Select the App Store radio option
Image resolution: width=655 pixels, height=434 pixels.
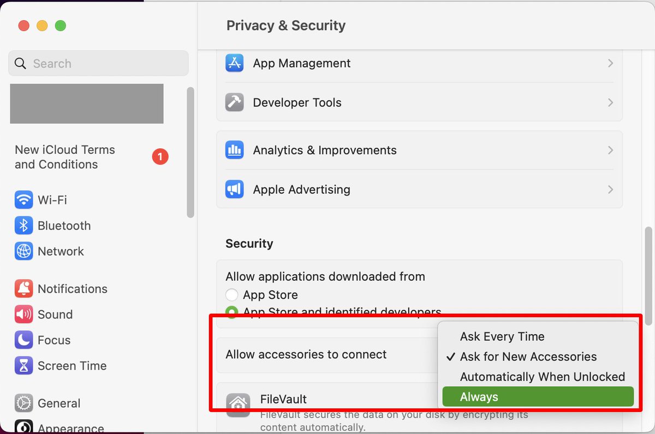pos(232,295)
